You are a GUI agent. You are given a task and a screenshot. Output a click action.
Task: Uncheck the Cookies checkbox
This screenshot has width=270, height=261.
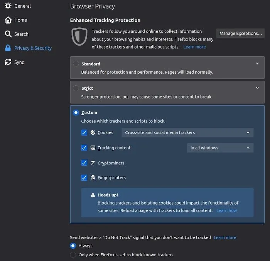(84, 132)
